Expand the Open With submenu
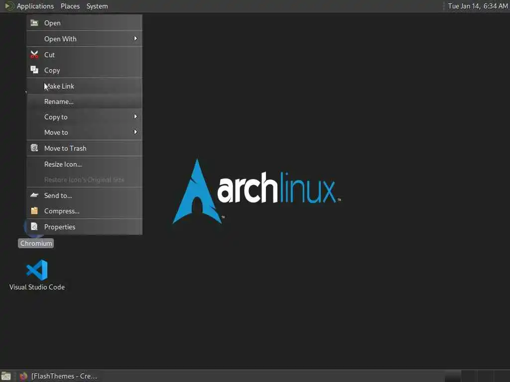The image size is (510, 382). [x=84, y=39]
